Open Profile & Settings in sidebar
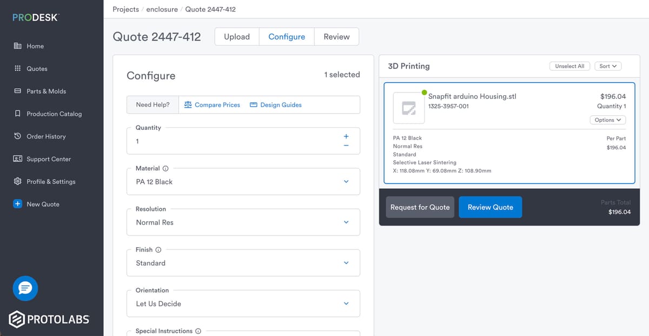 click(51, 182)
